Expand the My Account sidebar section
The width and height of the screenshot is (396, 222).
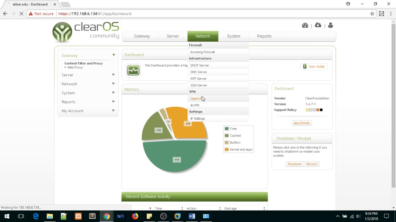[x=88, y=111]
